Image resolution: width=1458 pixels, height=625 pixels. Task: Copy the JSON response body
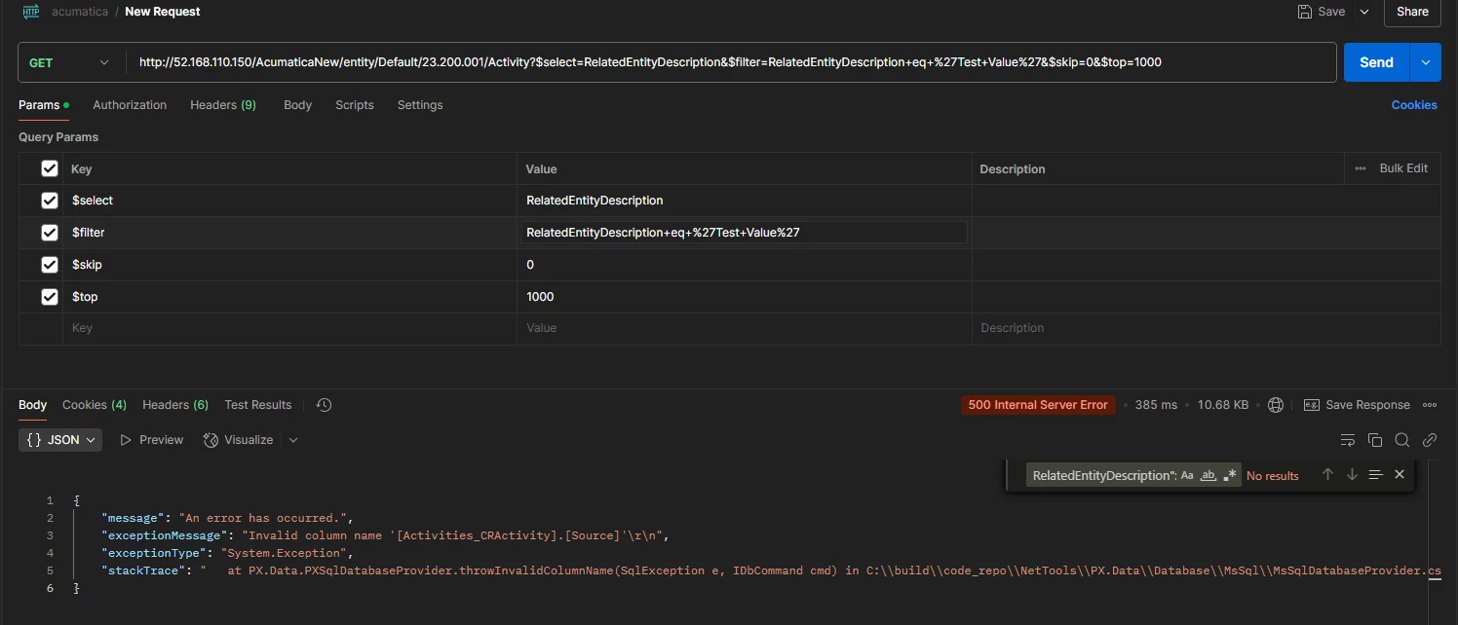1374,440
